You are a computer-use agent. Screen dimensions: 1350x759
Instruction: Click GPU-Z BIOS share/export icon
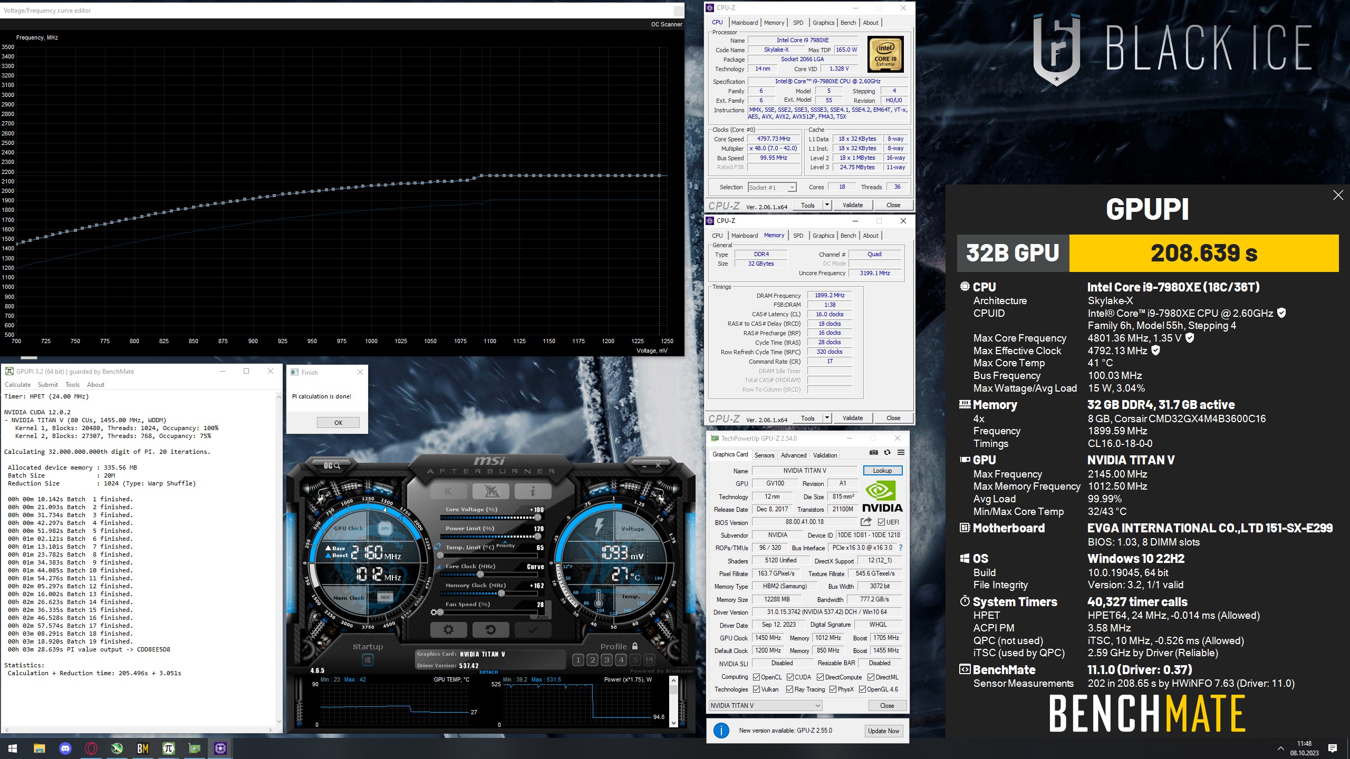[866, 522]
